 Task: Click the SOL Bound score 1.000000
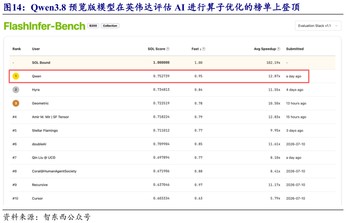coord(161,63)
